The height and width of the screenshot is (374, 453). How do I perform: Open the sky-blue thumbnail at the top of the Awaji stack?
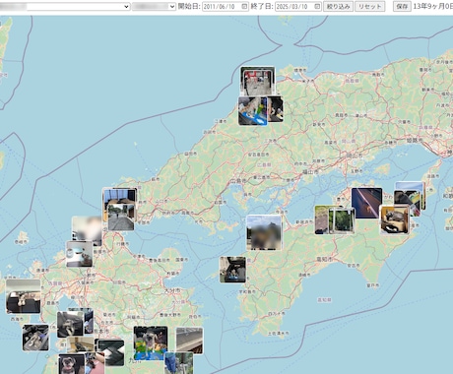point(410,186)
